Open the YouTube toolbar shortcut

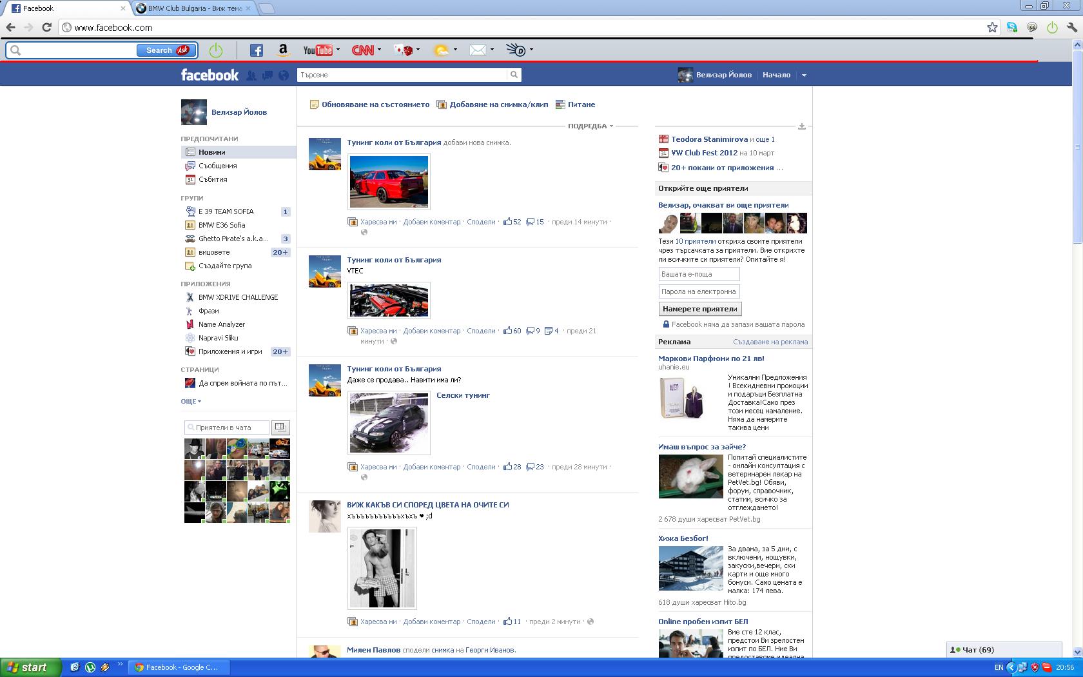click(x=318, y=50)
